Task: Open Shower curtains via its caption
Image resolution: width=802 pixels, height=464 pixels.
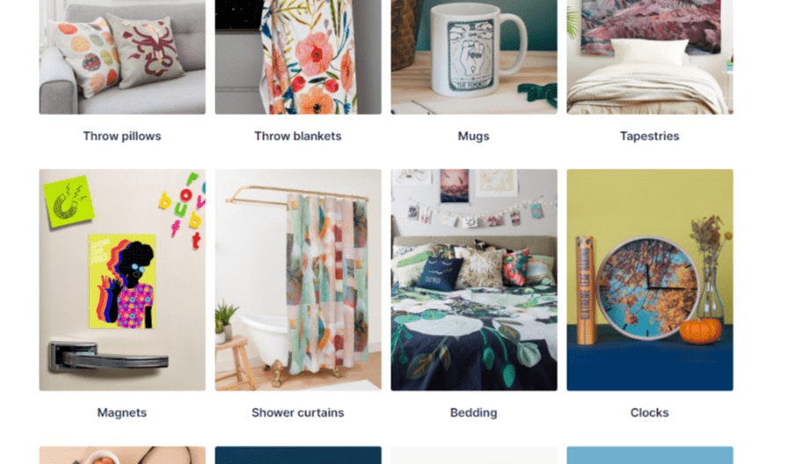Action: point(298,412)
